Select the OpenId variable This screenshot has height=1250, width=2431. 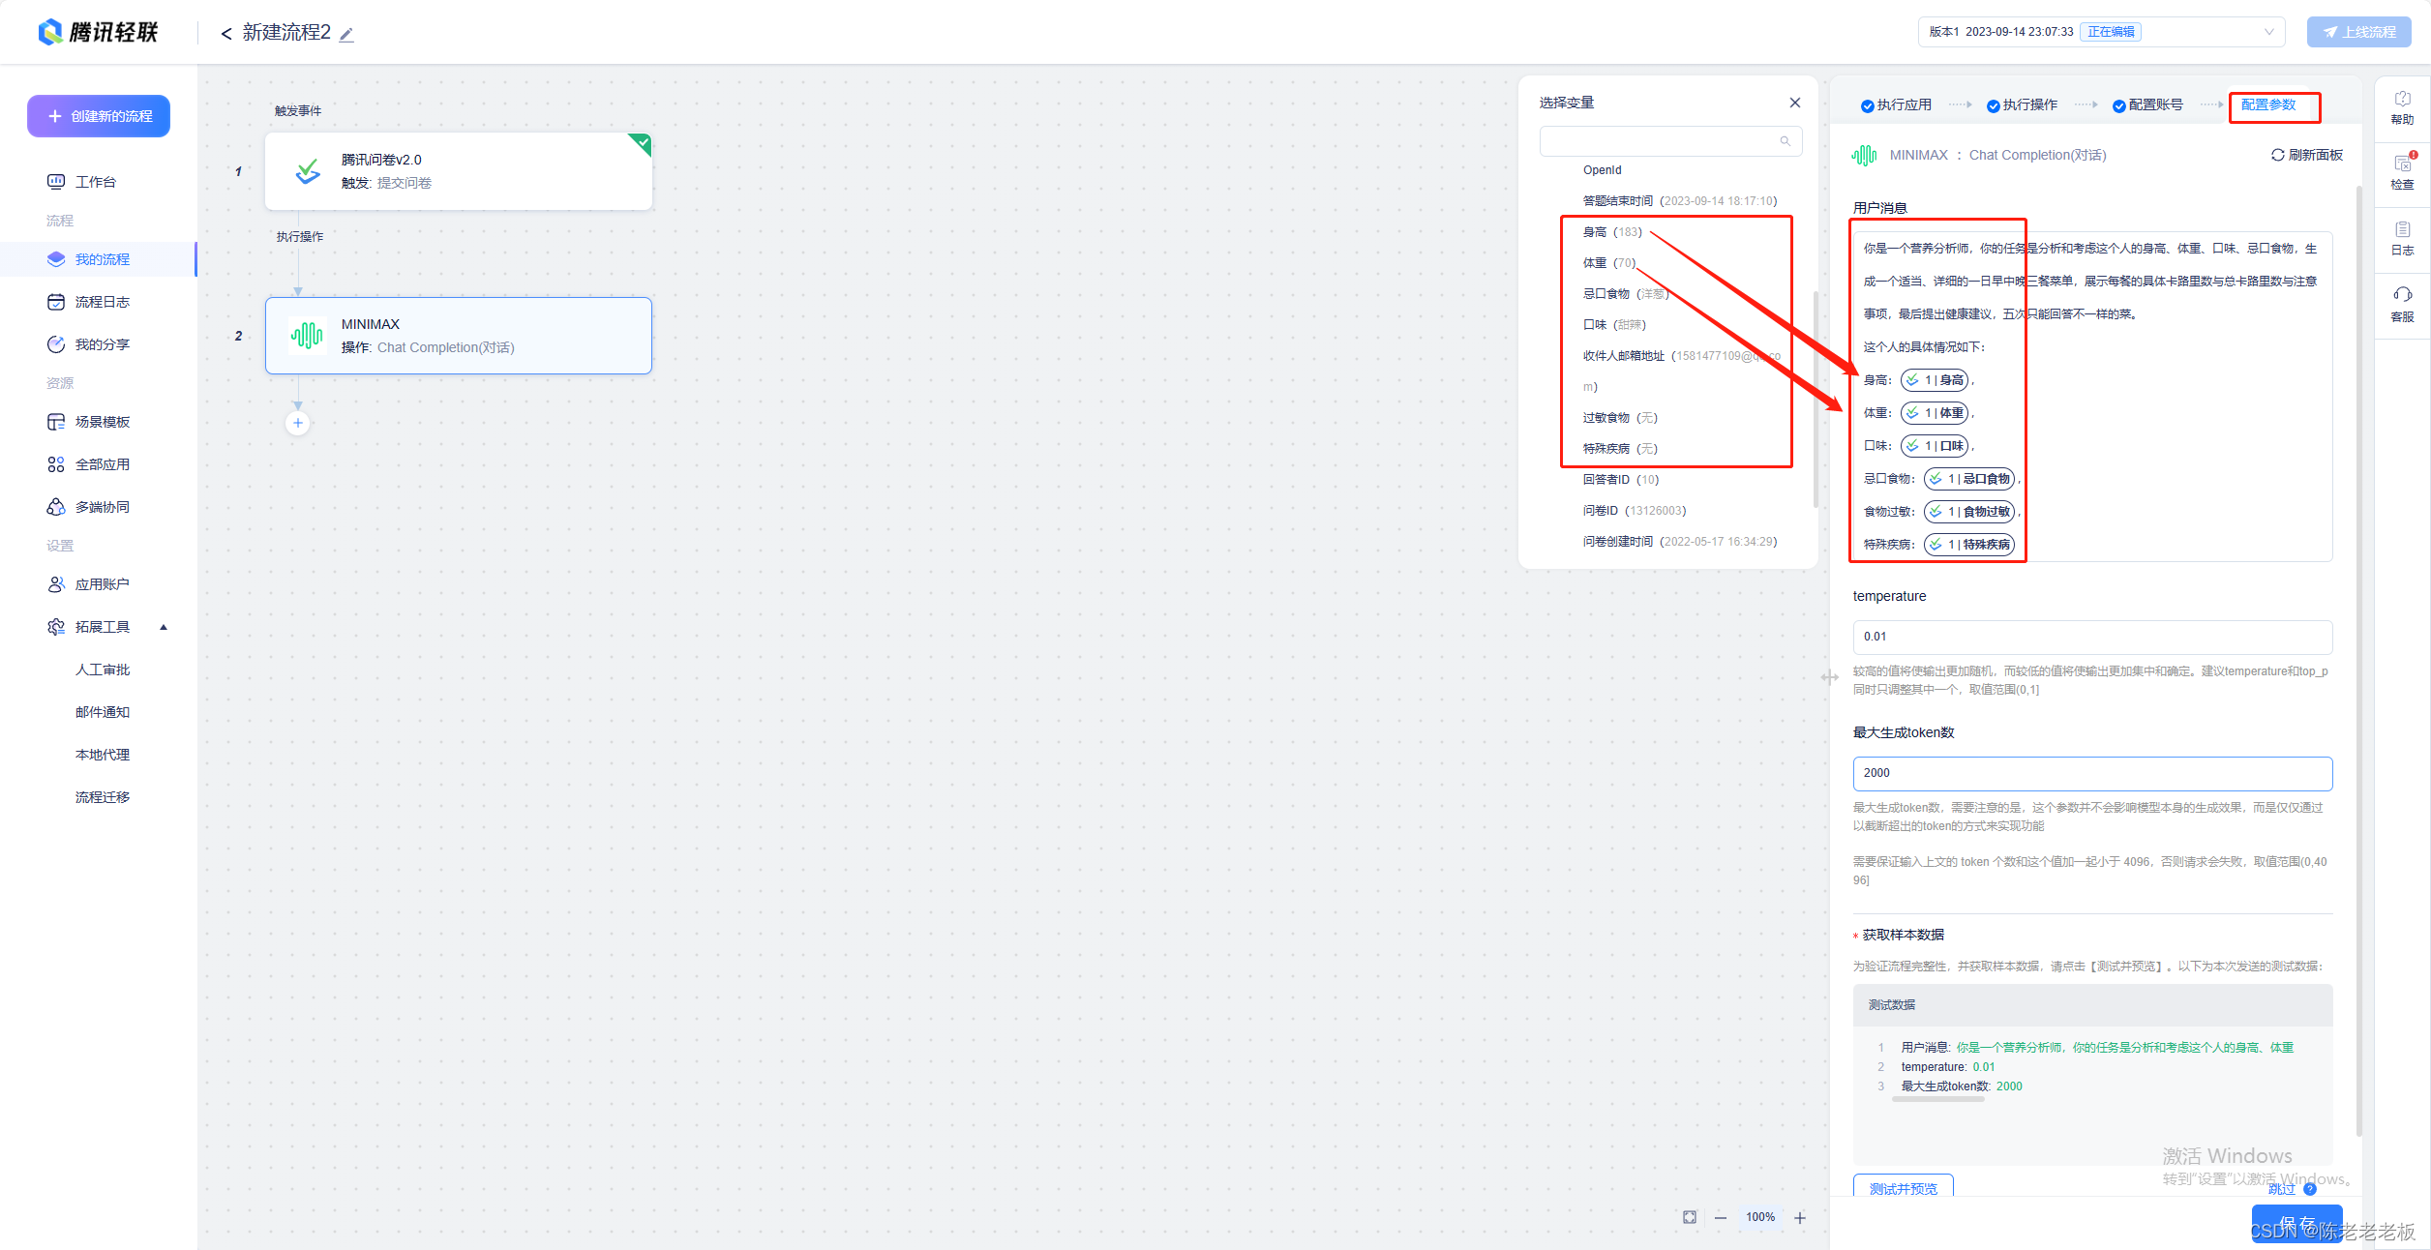1603,170
